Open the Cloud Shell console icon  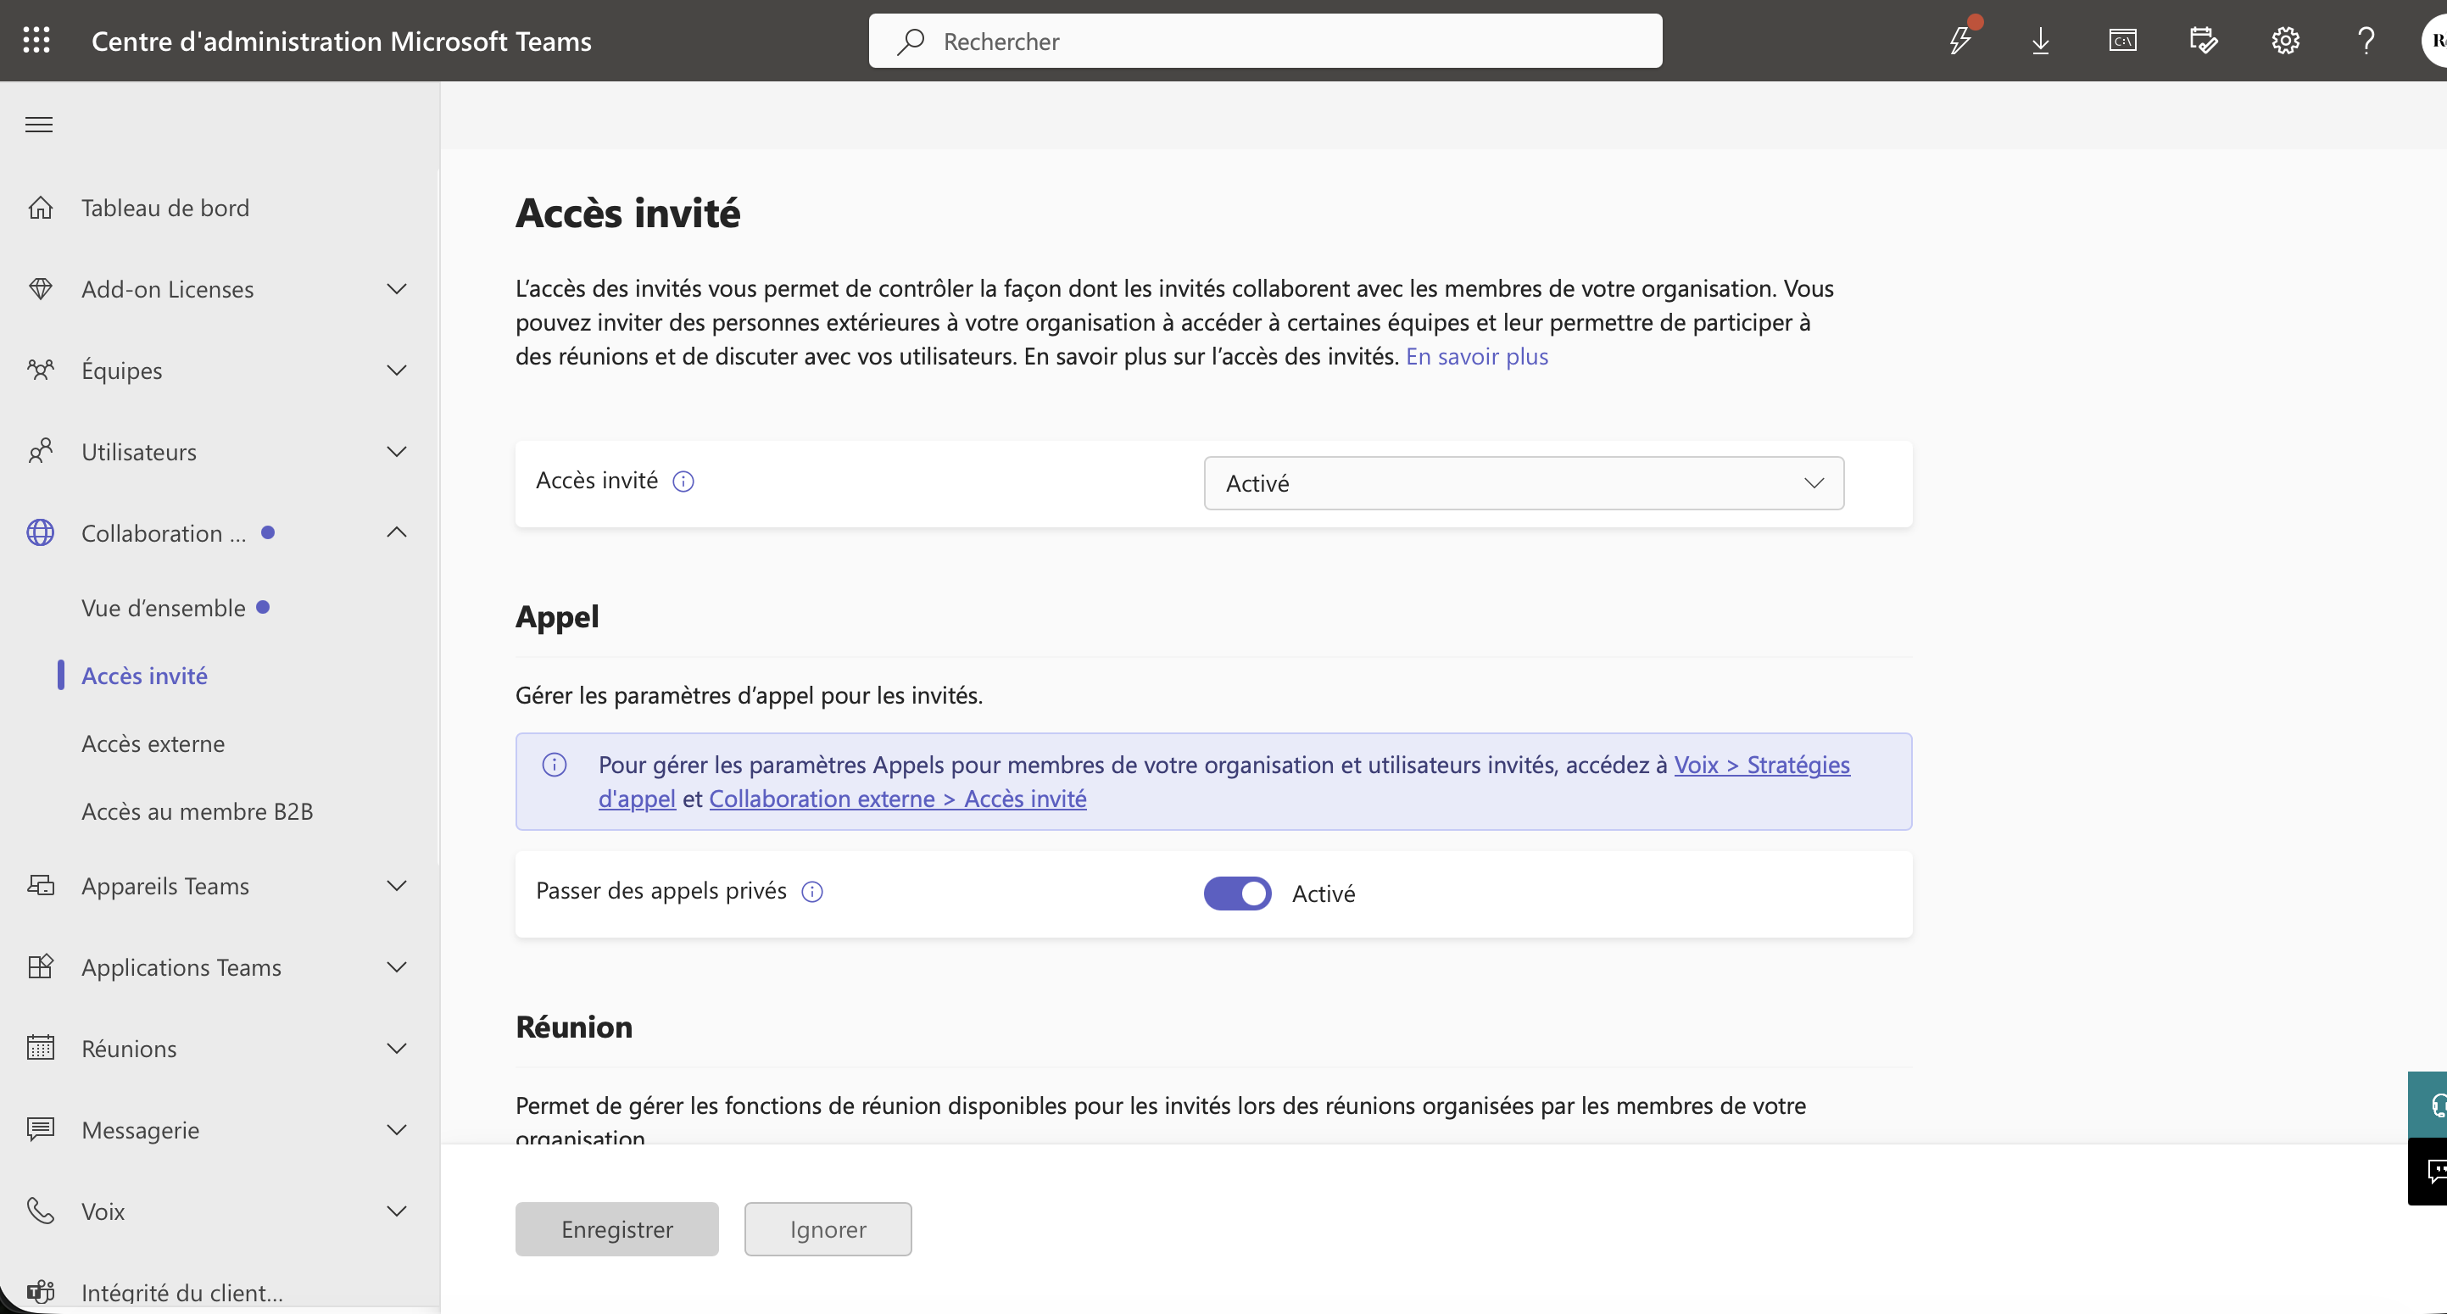point(2122,41)
